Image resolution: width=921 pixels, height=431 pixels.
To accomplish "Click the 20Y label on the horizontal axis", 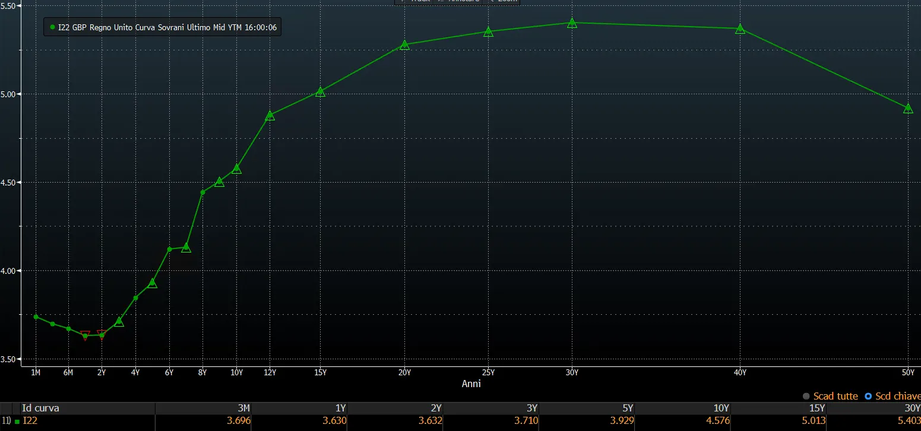I will [404, 372].
